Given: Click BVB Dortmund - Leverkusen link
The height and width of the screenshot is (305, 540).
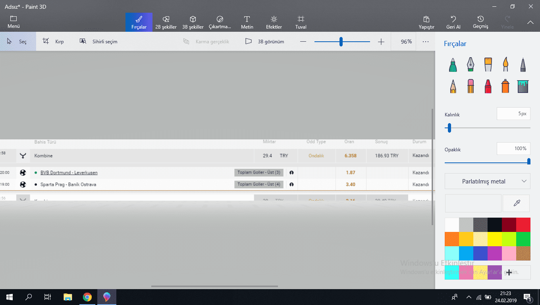Looking at the screenshot, I should click(x=69, y=173).
